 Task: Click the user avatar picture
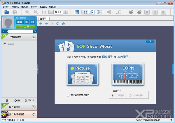8,23
